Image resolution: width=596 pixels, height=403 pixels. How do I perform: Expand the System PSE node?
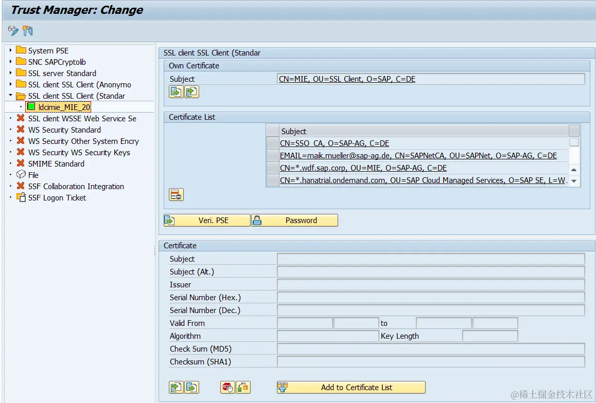[11, 50]
